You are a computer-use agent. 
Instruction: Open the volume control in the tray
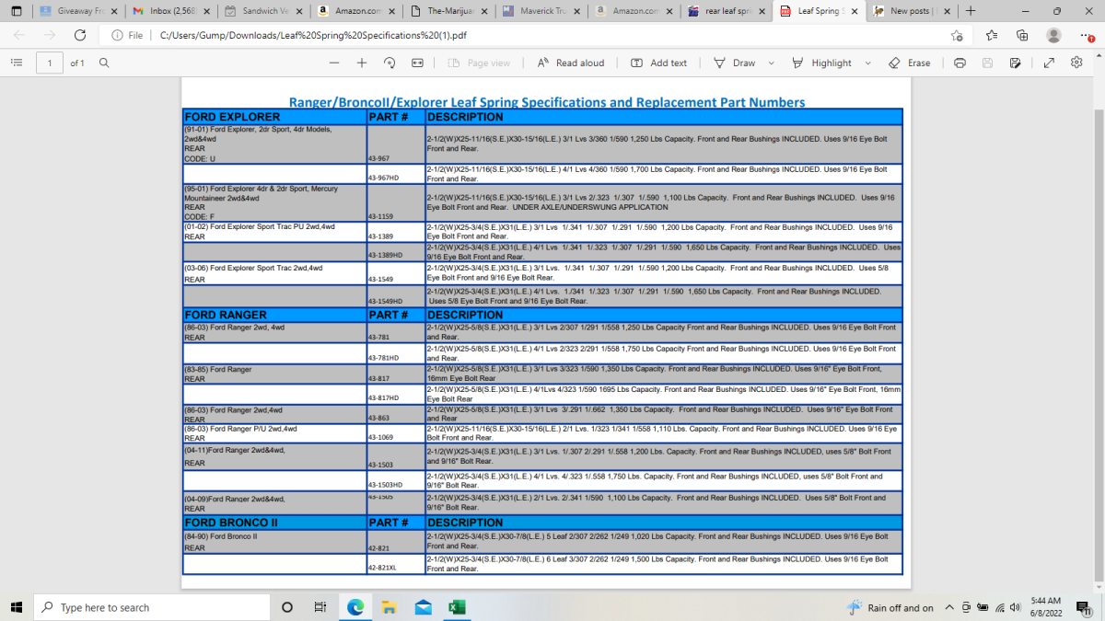tap(1015, 607)
